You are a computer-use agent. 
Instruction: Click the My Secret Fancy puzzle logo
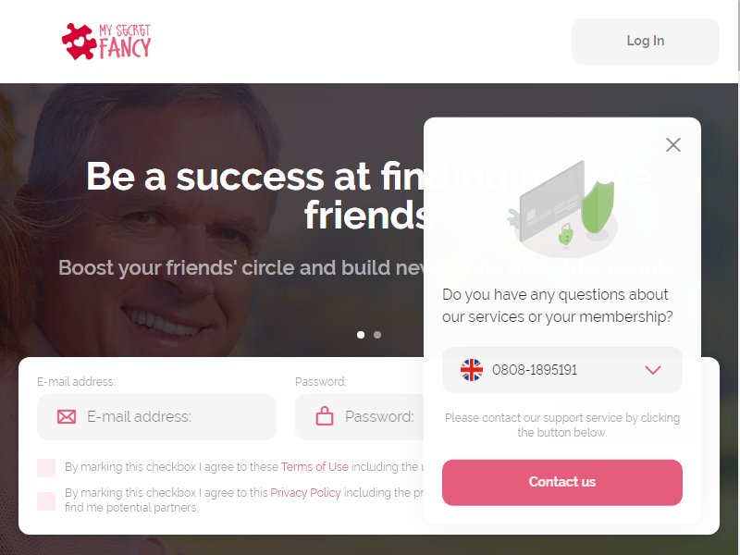click(x=79, y=42)
